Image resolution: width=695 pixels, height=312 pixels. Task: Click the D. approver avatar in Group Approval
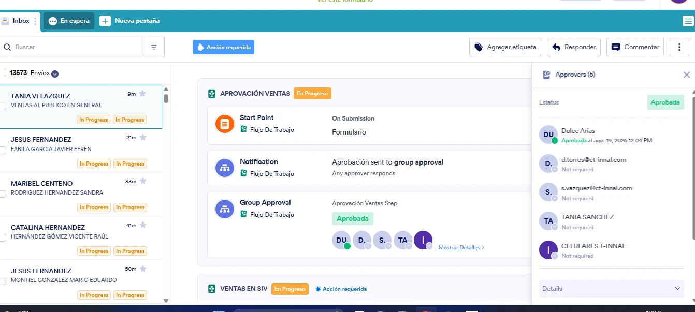[x=362, y=240]
